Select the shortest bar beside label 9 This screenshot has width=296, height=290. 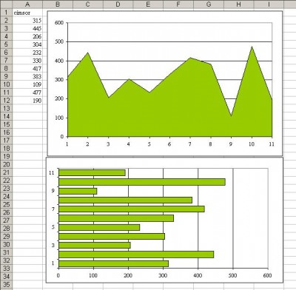[x=78, y=191]
